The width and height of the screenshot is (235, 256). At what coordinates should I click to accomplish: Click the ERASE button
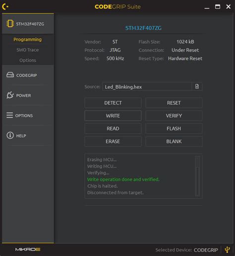[x=113, y=141]
